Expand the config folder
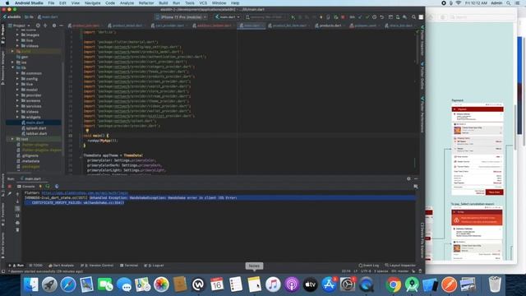 (17, 79)
